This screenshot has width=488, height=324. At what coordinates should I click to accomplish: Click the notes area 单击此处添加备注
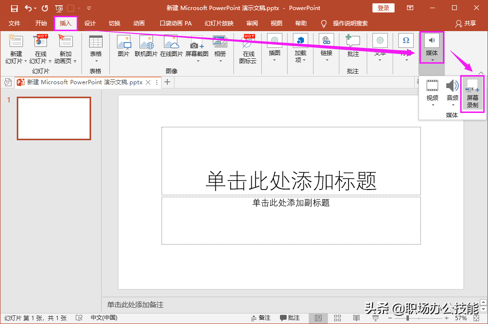[135, 305]
